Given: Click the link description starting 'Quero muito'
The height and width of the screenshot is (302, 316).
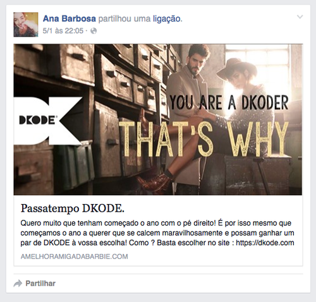Looking at the screenshot, I should point(157,233).
